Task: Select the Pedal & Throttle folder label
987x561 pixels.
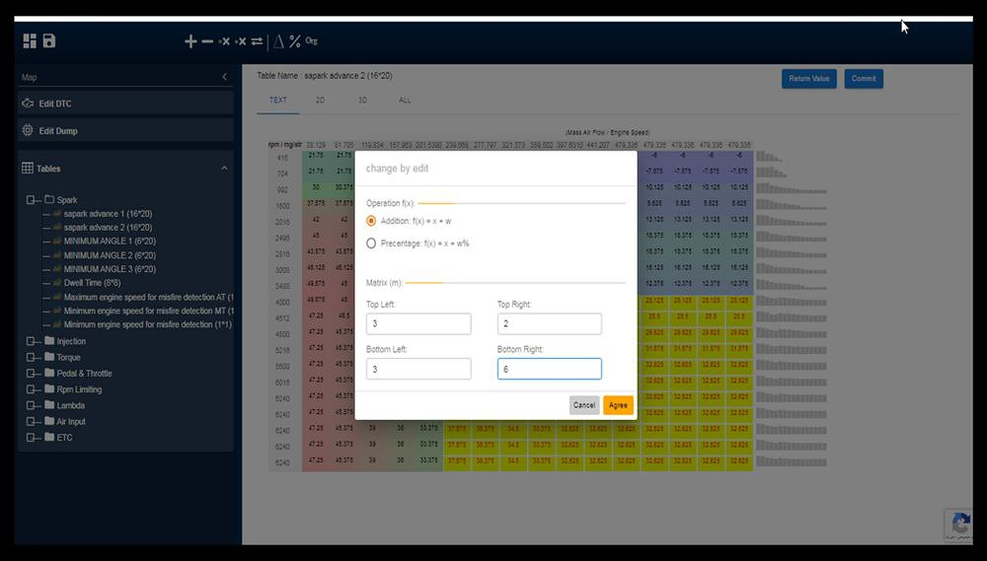Action: 84,373
